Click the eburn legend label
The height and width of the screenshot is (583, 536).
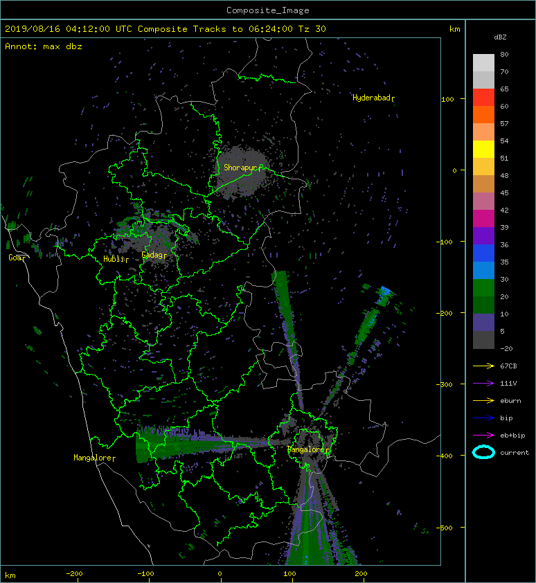(x=510, y=401)
